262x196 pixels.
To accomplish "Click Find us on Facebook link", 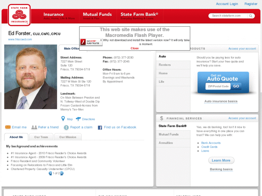I will (x=120, y=127).
